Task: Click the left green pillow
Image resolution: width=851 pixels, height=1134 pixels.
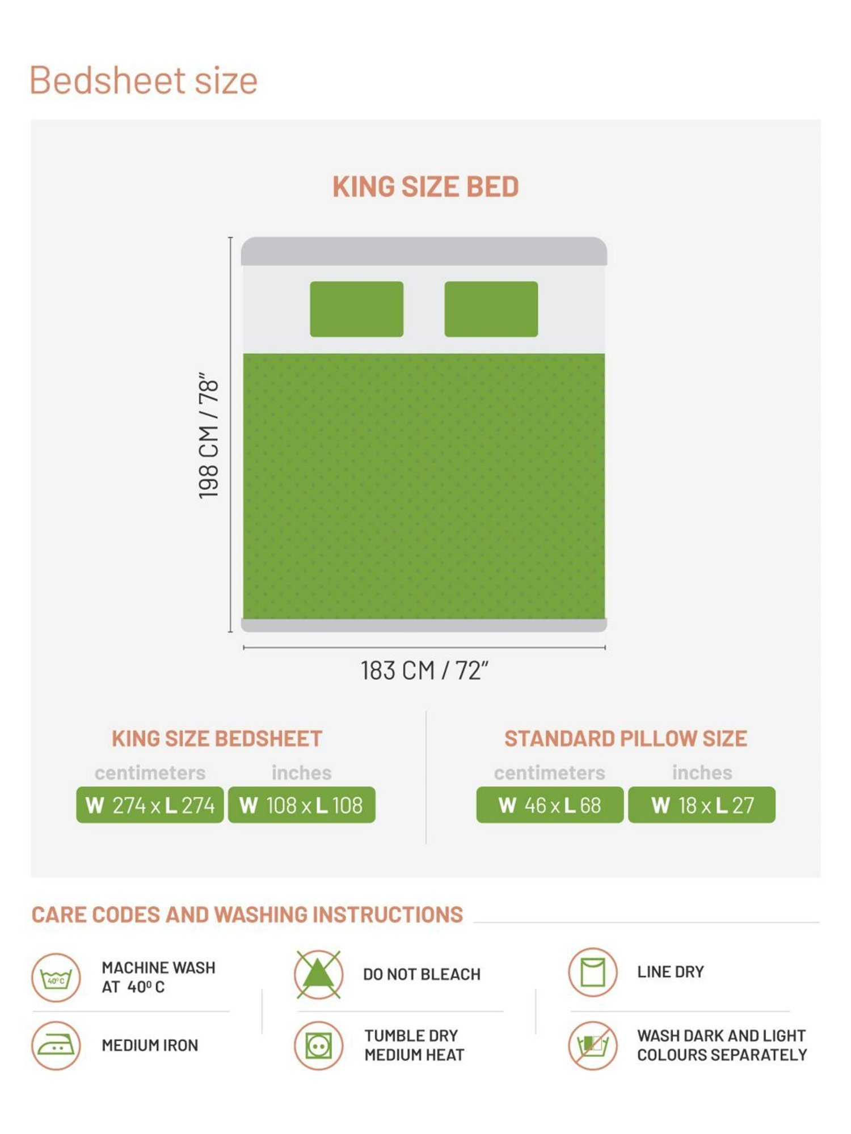Action: click(356, 309)
